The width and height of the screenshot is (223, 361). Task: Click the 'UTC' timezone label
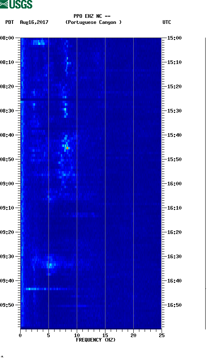(x=167, y=22)
